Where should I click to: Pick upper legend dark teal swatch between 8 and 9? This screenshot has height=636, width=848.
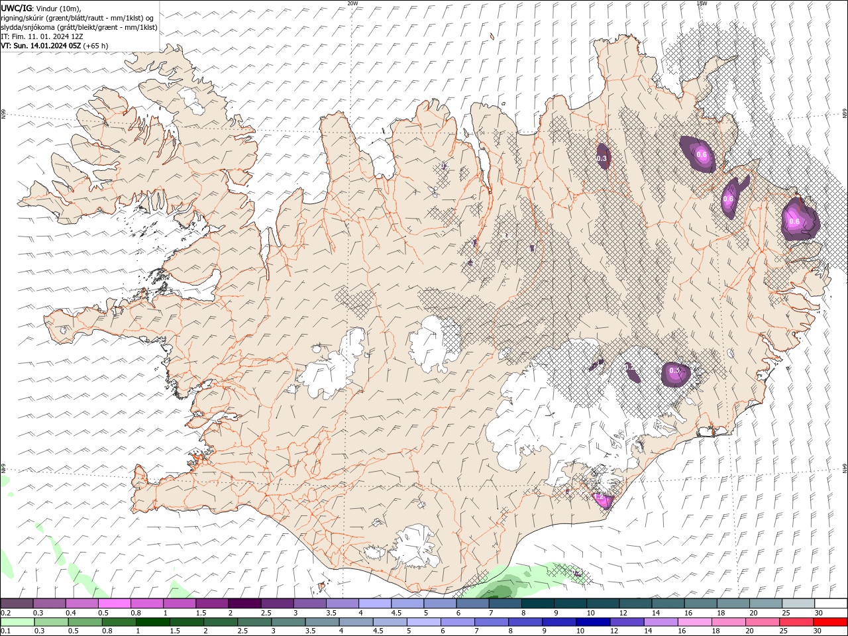tap(538, 604)
